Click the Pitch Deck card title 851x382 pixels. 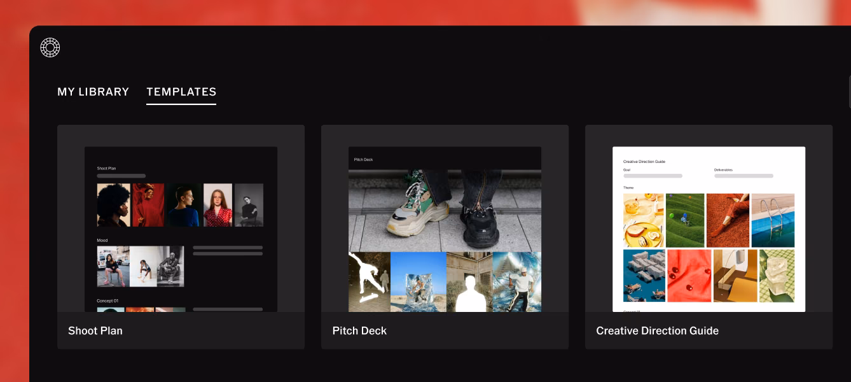tap(359, 331)
